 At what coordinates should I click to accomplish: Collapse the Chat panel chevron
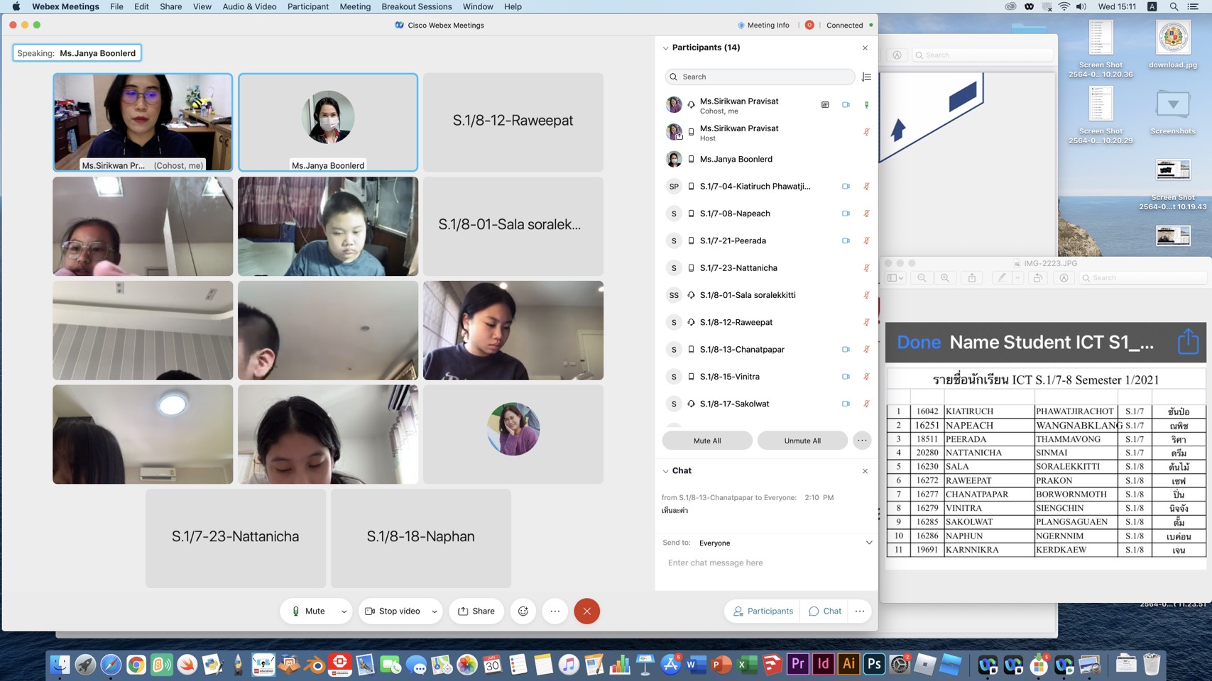click(665, 471)
